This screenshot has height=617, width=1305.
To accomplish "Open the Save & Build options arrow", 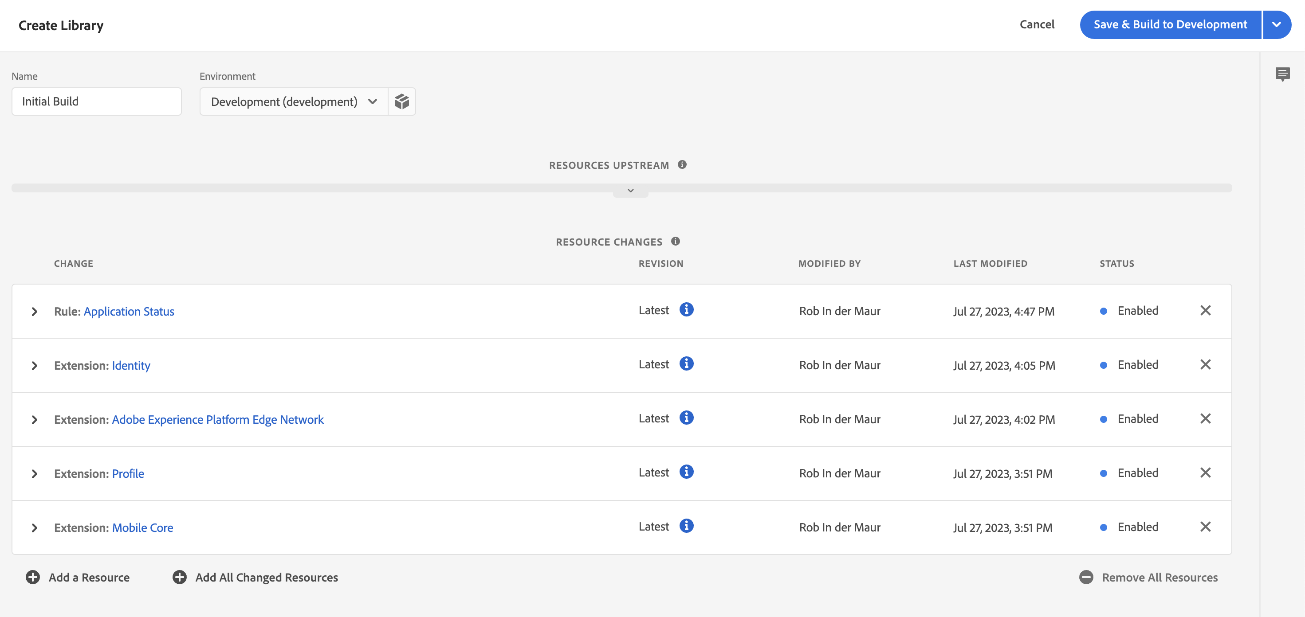I will (1276, 24).
